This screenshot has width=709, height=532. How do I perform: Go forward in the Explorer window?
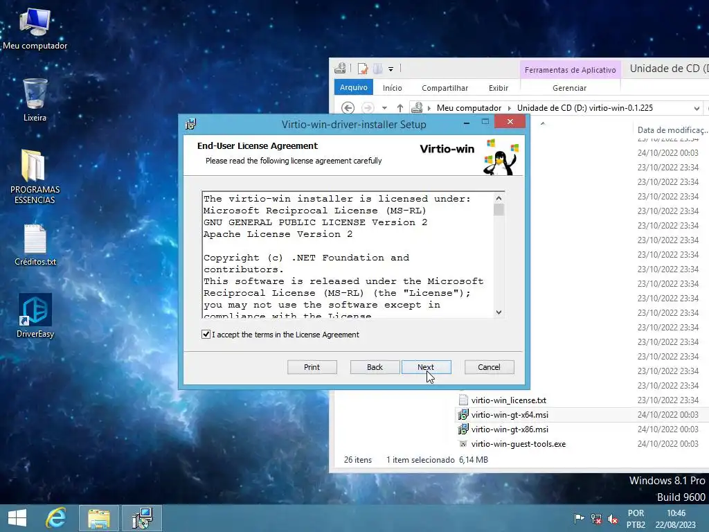368,107
